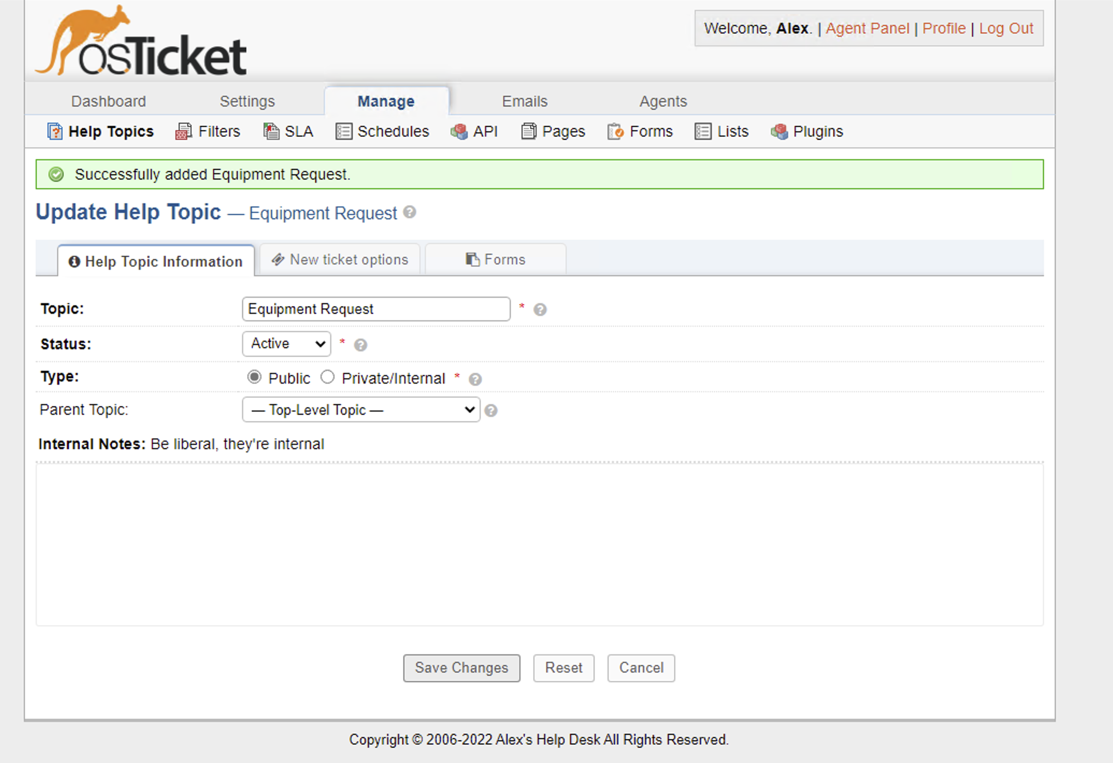Open the Status dropdown showing Active

[287, 344]
